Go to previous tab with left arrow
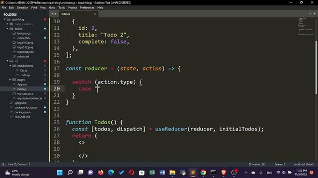 (x=52, y=14)
